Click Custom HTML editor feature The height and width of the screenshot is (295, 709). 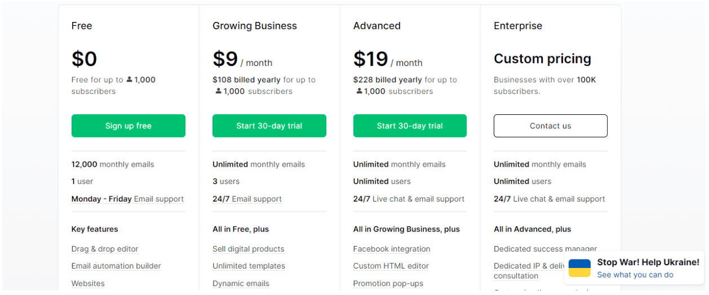[x=391, y=266]
